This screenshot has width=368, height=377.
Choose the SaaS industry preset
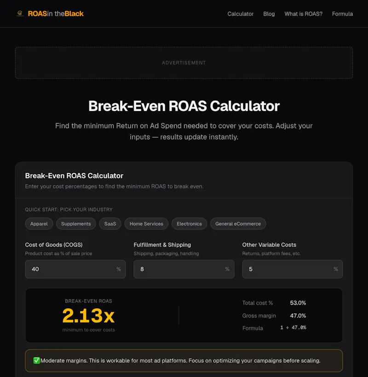coord(110,224)
